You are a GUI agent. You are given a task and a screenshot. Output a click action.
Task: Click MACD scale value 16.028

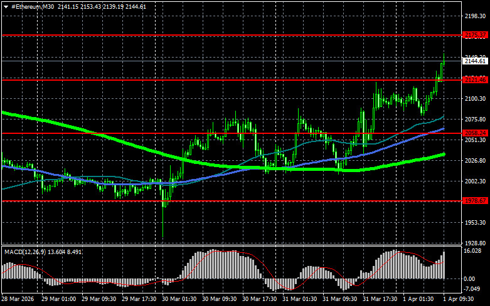point(472,251)
